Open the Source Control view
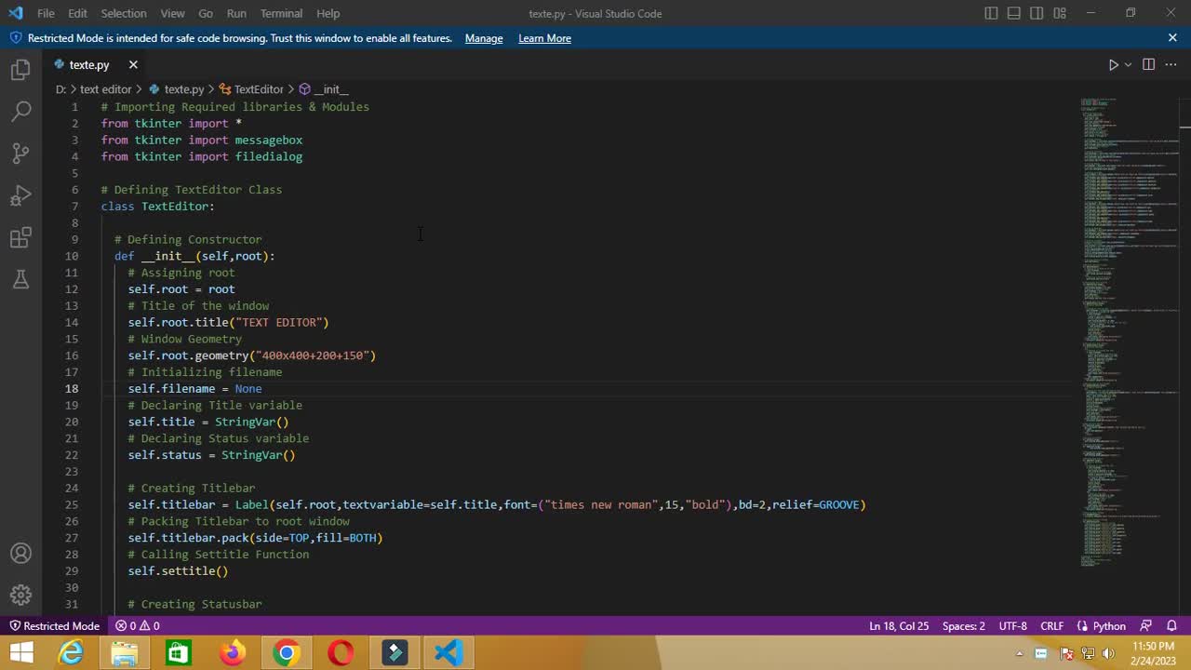Image resolution: width=1191 pixels, height=670 pixels. [x=20, y=154]
